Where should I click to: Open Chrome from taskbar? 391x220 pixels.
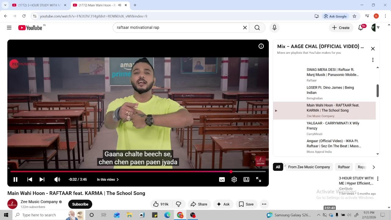pyautogui.click(x=180, y=215)
